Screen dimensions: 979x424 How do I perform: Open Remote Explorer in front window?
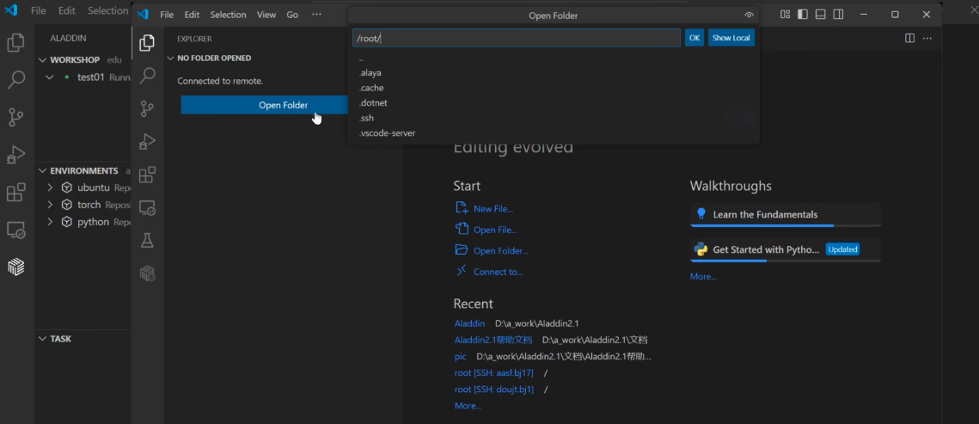pos(147,208)
